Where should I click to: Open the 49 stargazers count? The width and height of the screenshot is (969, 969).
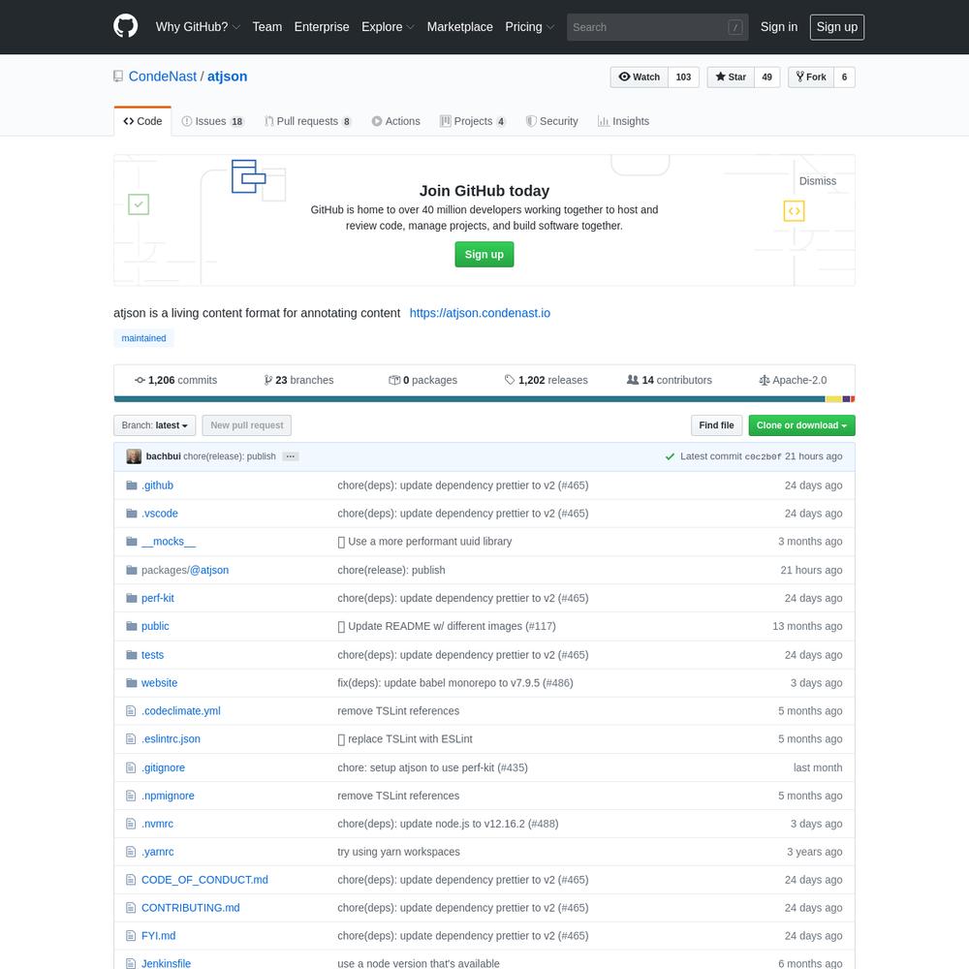(766, 77)
